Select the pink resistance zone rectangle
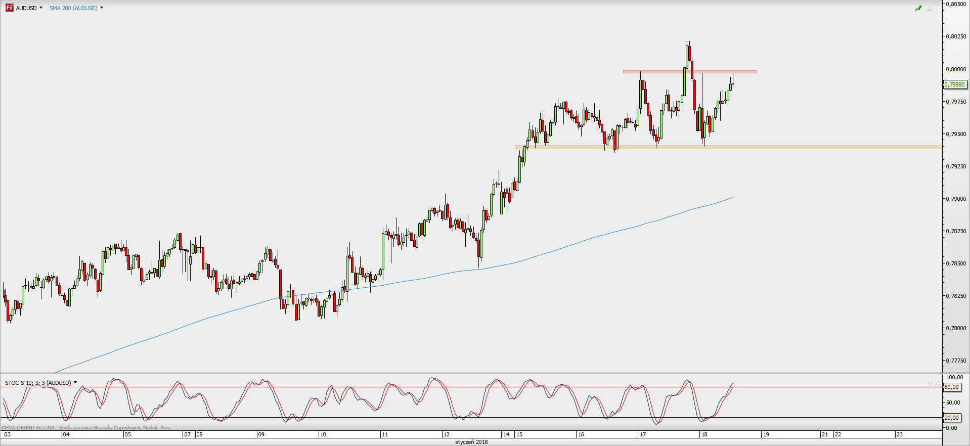 (690, 72)
